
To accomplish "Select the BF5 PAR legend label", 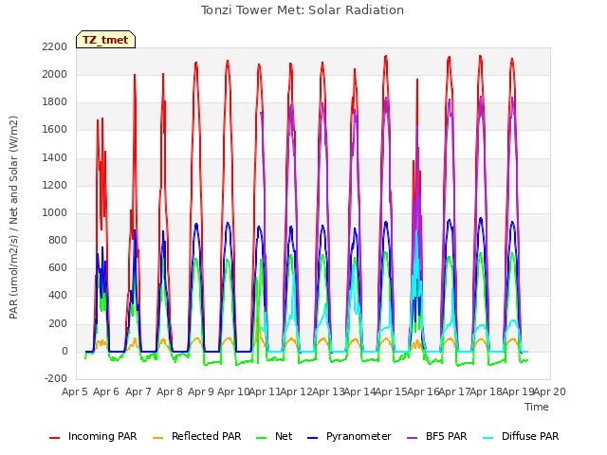I will (447, 436).
